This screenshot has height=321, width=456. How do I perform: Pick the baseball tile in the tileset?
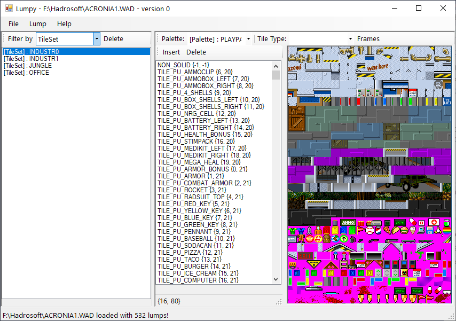[x=370, y=230]
